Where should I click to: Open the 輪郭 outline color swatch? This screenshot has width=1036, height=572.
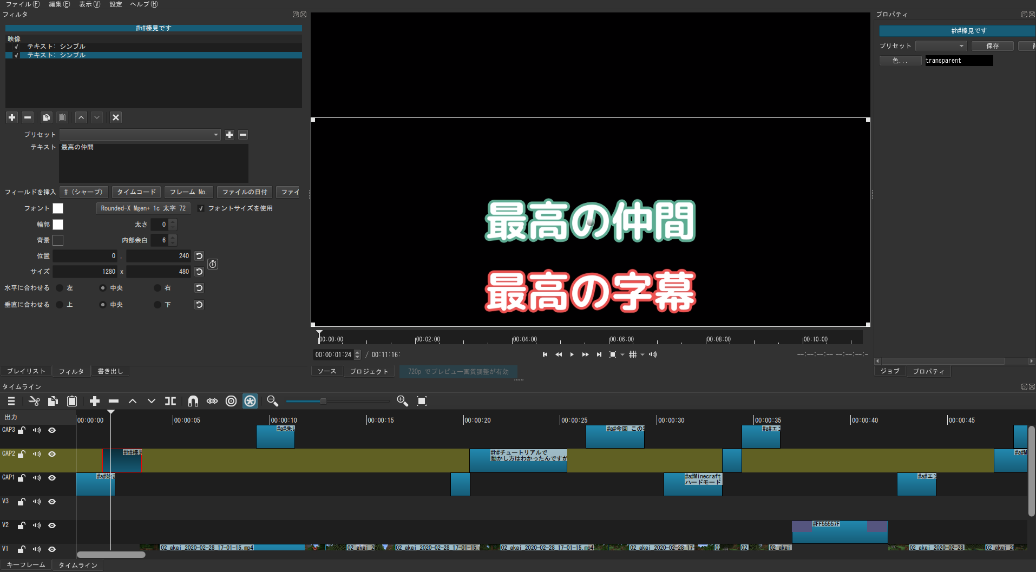58,224
